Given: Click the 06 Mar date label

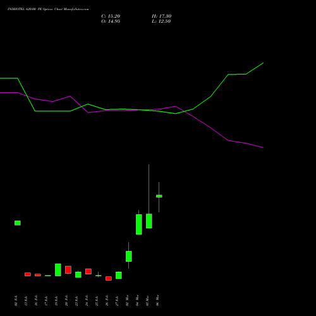Looking at the screenshot, I should coord(157,300).
